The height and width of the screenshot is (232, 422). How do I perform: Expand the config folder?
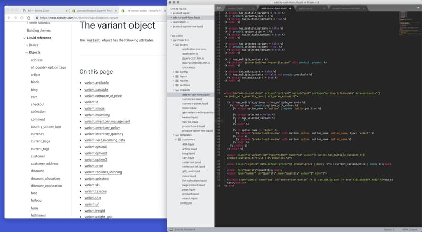[174, 72]
